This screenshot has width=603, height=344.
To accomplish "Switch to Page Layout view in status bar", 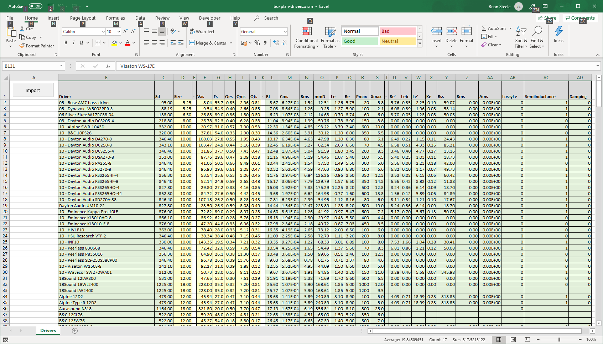I will [x=513, y=339].
